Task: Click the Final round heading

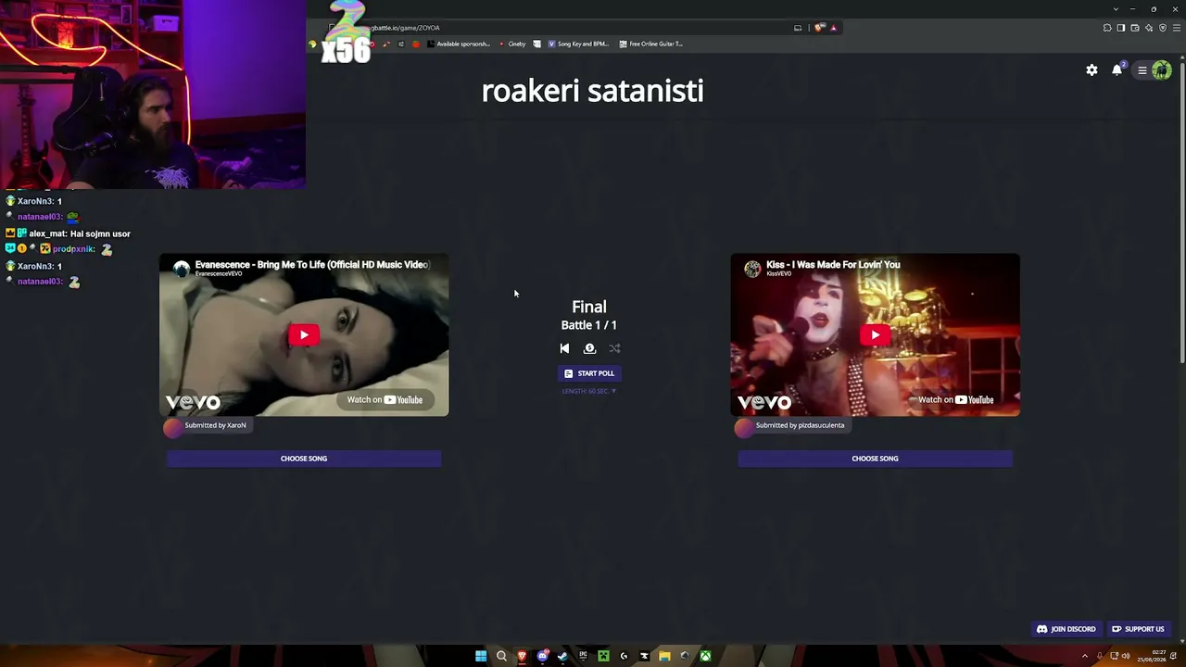Action: point(589,307)
